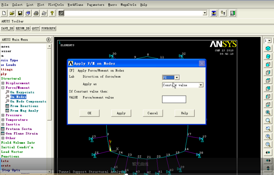Open the command input history dropdown arrow

(x=205, y=13)
